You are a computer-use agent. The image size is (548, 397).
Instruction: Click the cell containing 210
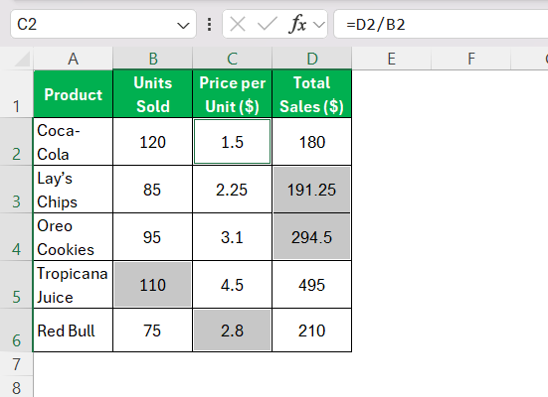(312, 331)
